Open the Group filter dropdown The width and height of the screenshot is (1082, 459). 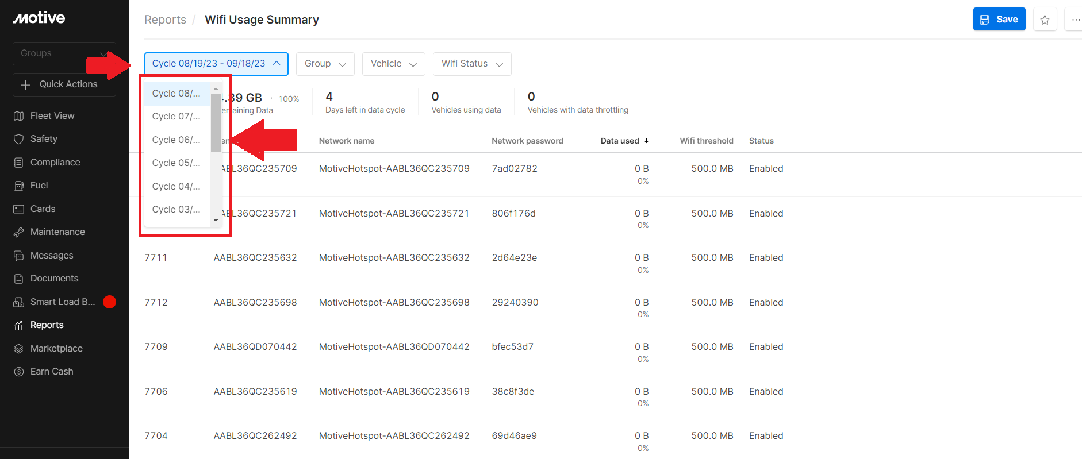pyautogui.click(x=325, y=64)
